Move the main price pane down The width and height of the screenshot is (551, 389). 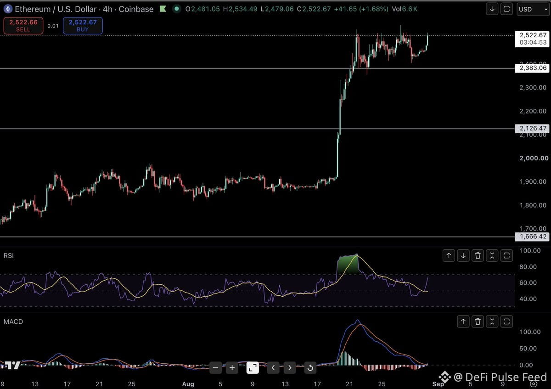click(492, 9)
